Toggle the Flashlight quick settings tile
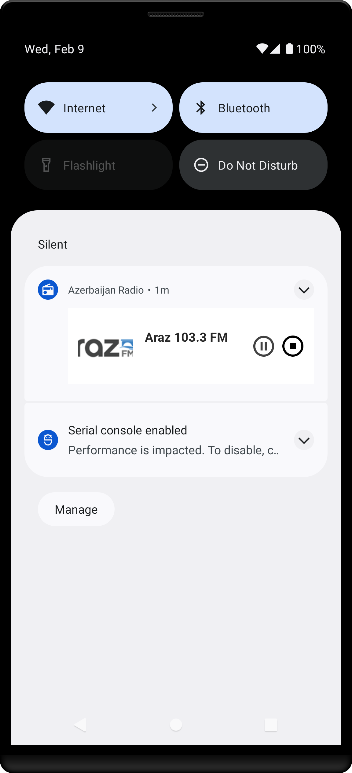 [98, 165]
